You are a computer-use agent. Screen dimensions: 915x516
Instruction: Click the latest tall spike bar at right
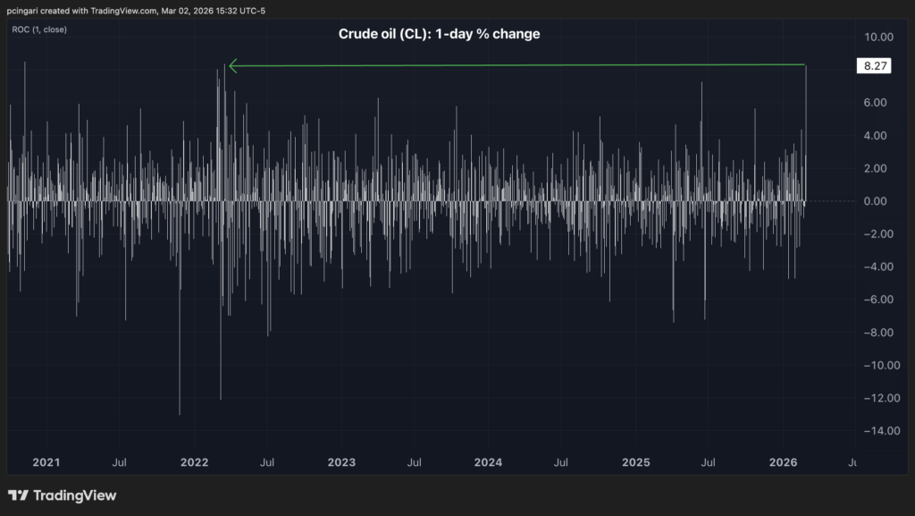pos(806,134)
